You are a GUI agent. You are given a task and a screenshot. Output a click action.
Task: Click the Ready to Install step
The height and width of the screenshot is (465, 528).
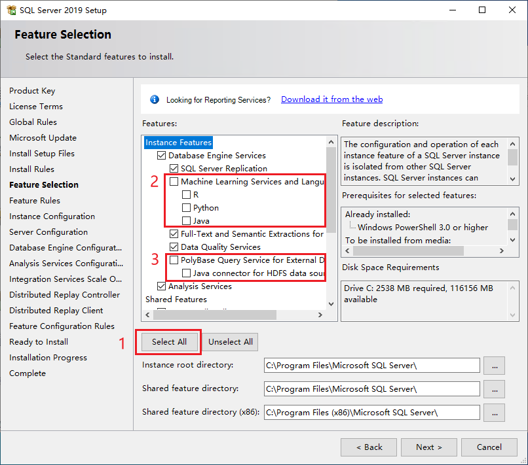coord(39,342)
